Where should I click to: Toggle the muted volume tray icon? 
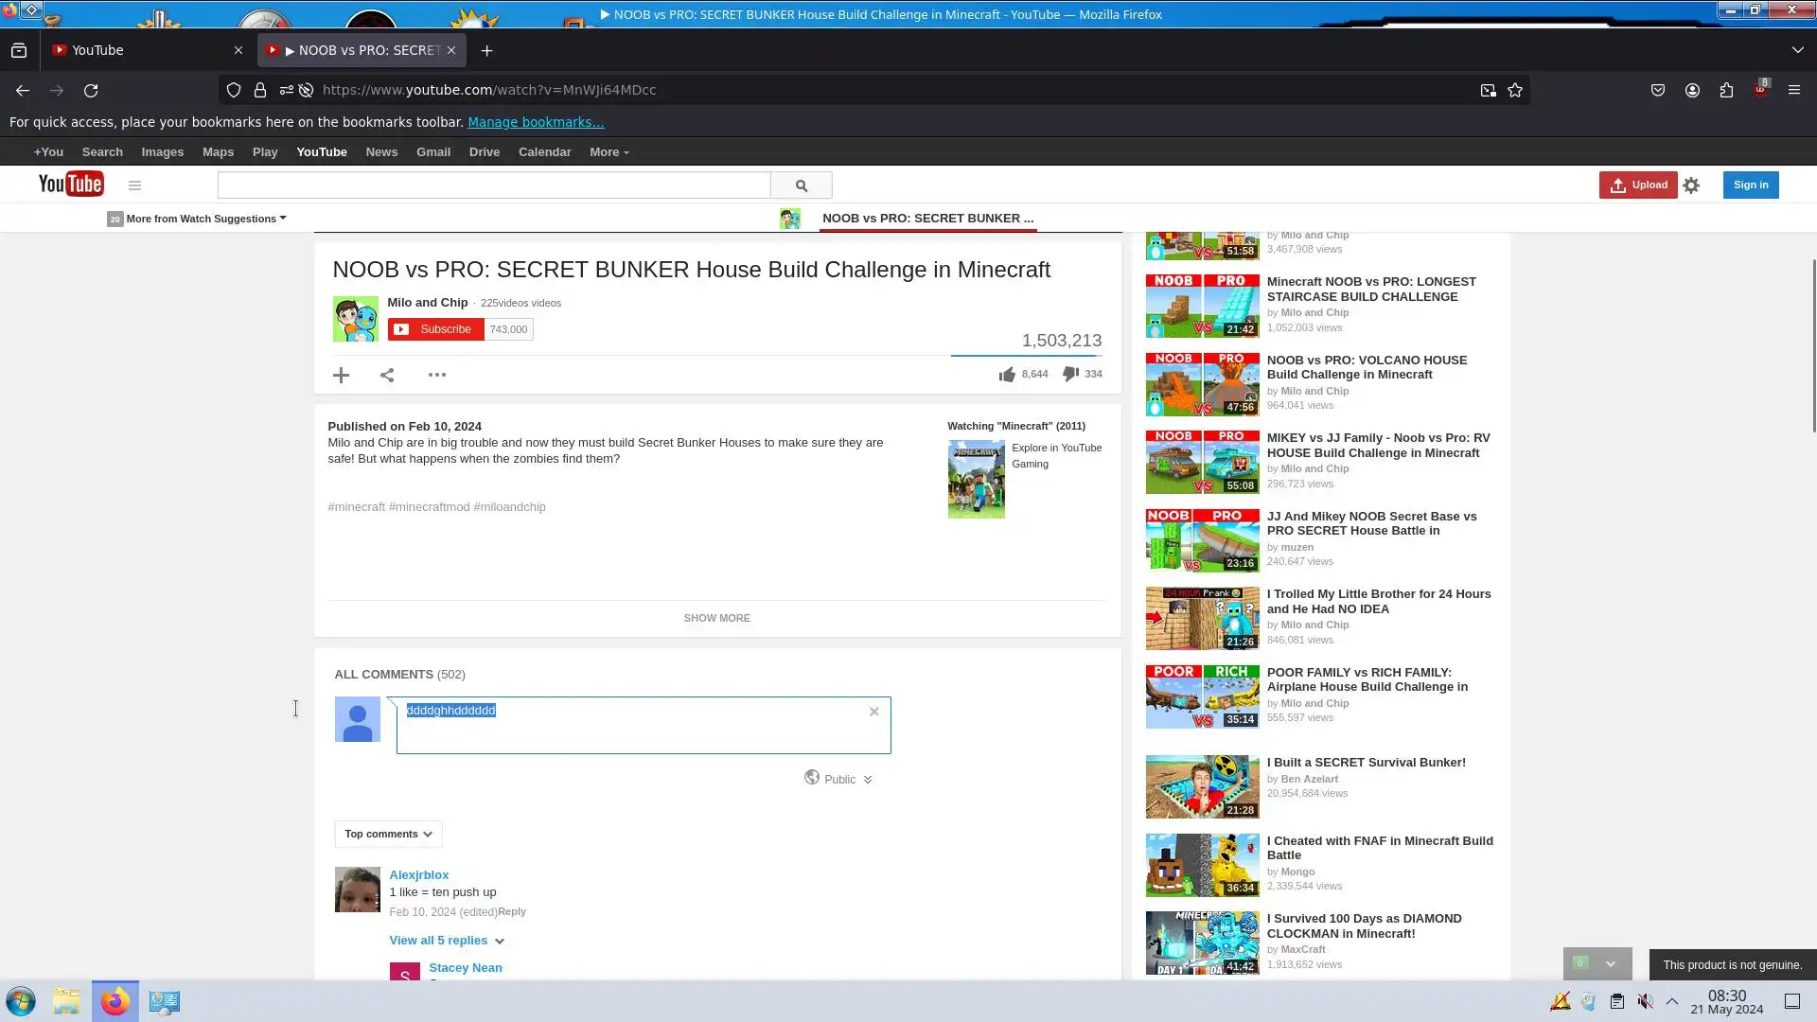tap(1646, 1001)
